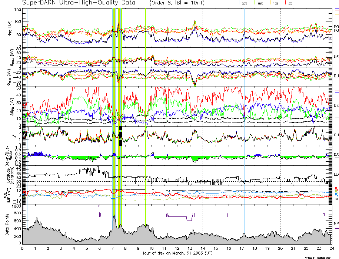Click hour "12" on the bottom time axis
Screen dimensions: 339x259
point(177,248)
